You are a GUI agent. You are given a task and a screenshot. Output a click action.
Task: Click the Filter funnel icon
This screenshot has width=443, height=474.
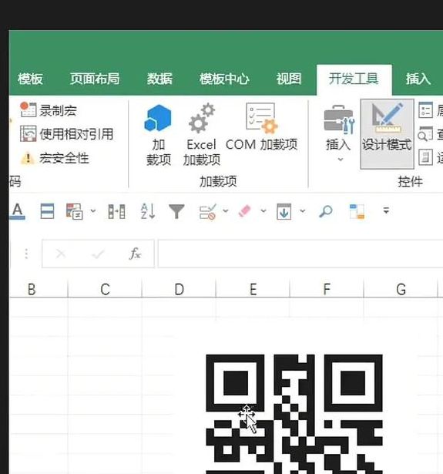point(176,211)
